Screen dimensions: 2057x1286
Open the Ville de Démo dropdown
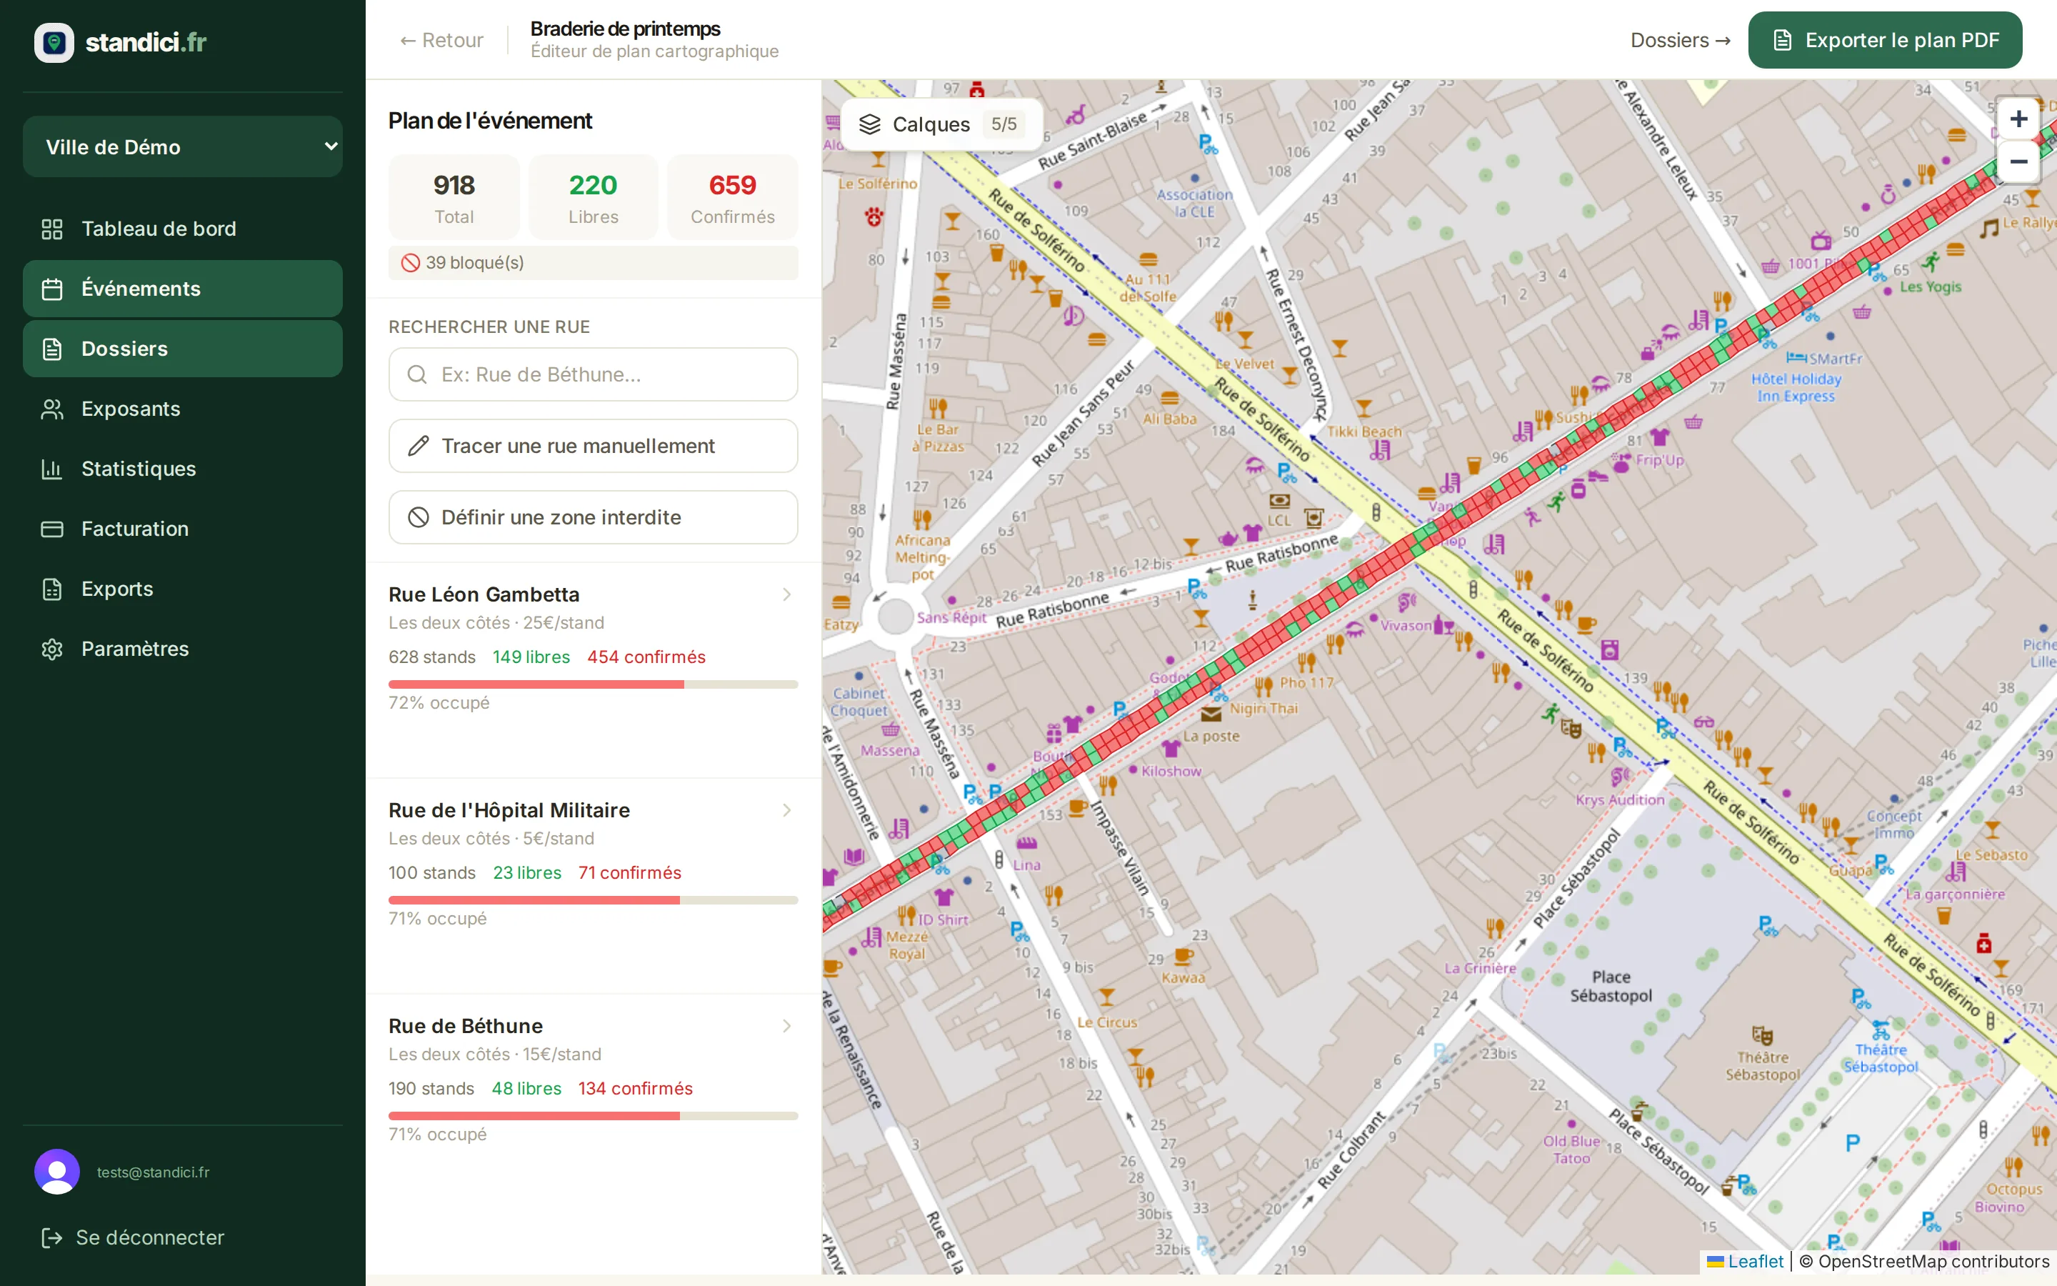(183, 146)
